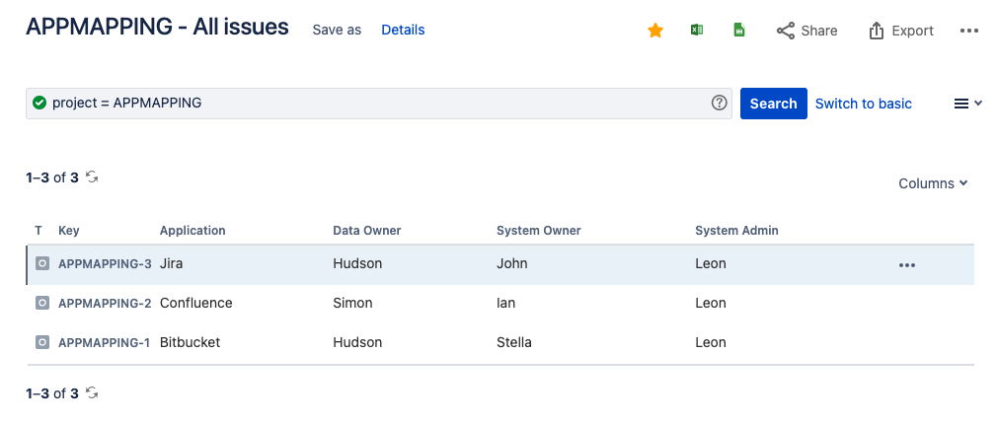Click the Switch to basic link
Image resolution: width=998 pixels, height=425 pixels.
863,104
